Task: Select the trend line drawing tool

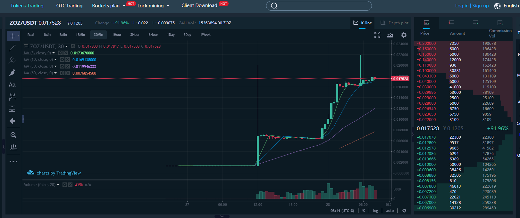Action: [x=12, y=48]
